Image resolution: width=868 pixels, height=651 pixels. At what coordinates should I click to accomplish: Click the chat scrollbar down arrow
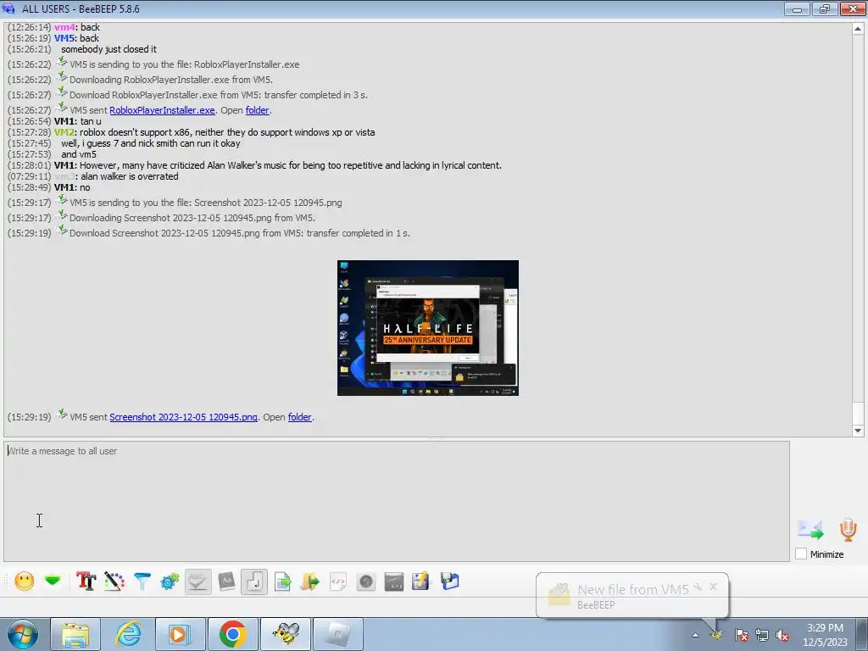pos(858,430)
